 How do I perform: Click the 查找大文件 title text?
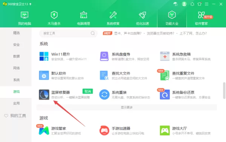121,73
